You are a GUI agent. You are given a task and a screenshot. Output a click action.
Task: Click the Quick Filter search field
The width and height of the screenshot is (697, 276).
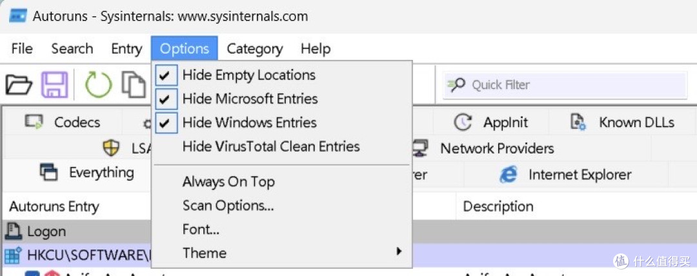[565, 84]
